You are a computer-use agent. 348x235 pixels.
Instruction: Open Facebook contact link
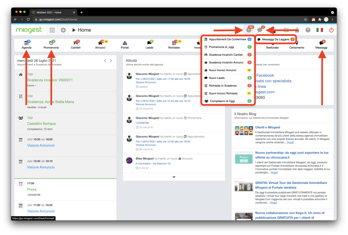pos(265,75)
